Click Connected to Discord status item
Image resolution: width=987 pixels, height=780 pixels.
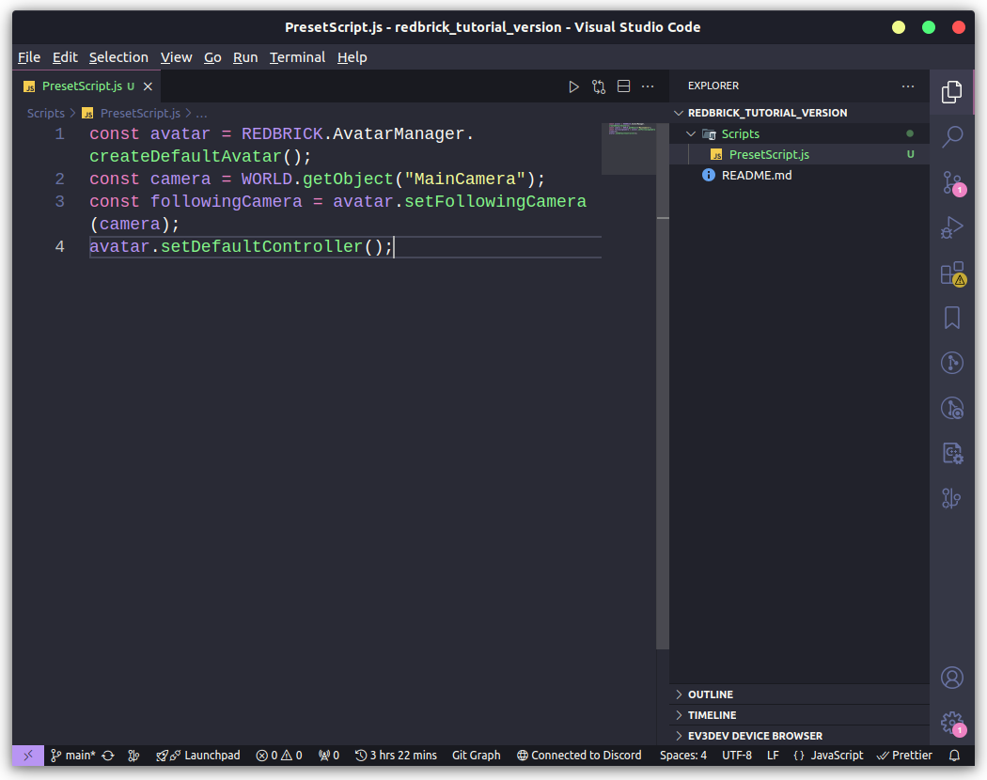tap(579, 755)
